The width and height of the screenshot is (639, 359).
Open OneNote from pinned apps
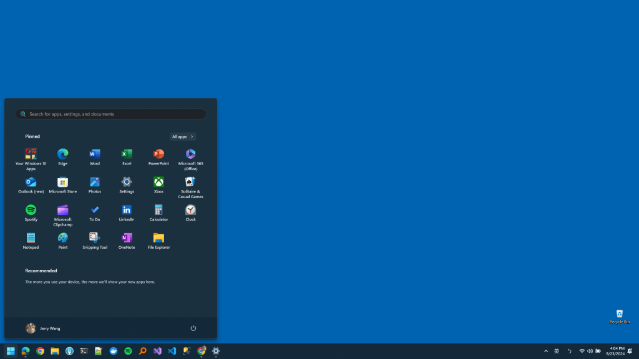pos(127,241)
